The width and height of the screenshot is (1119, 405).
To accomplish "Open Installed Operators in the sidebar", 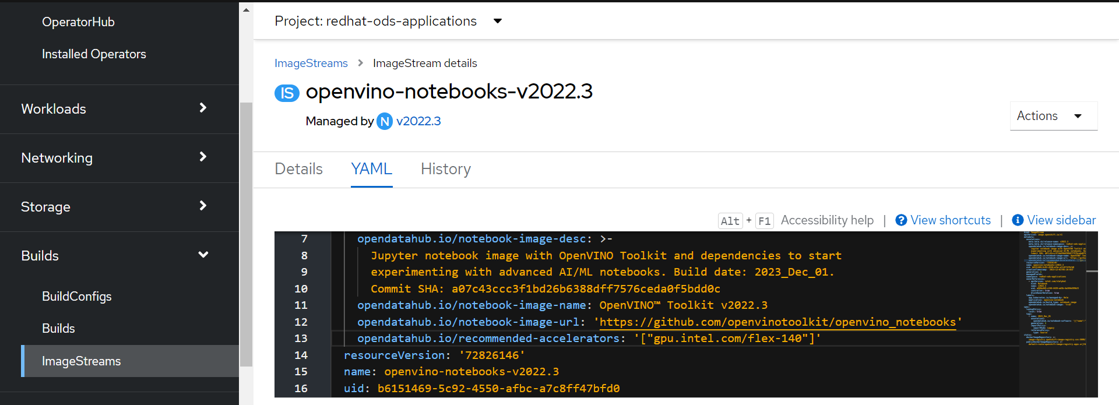I will coord(94,54).
